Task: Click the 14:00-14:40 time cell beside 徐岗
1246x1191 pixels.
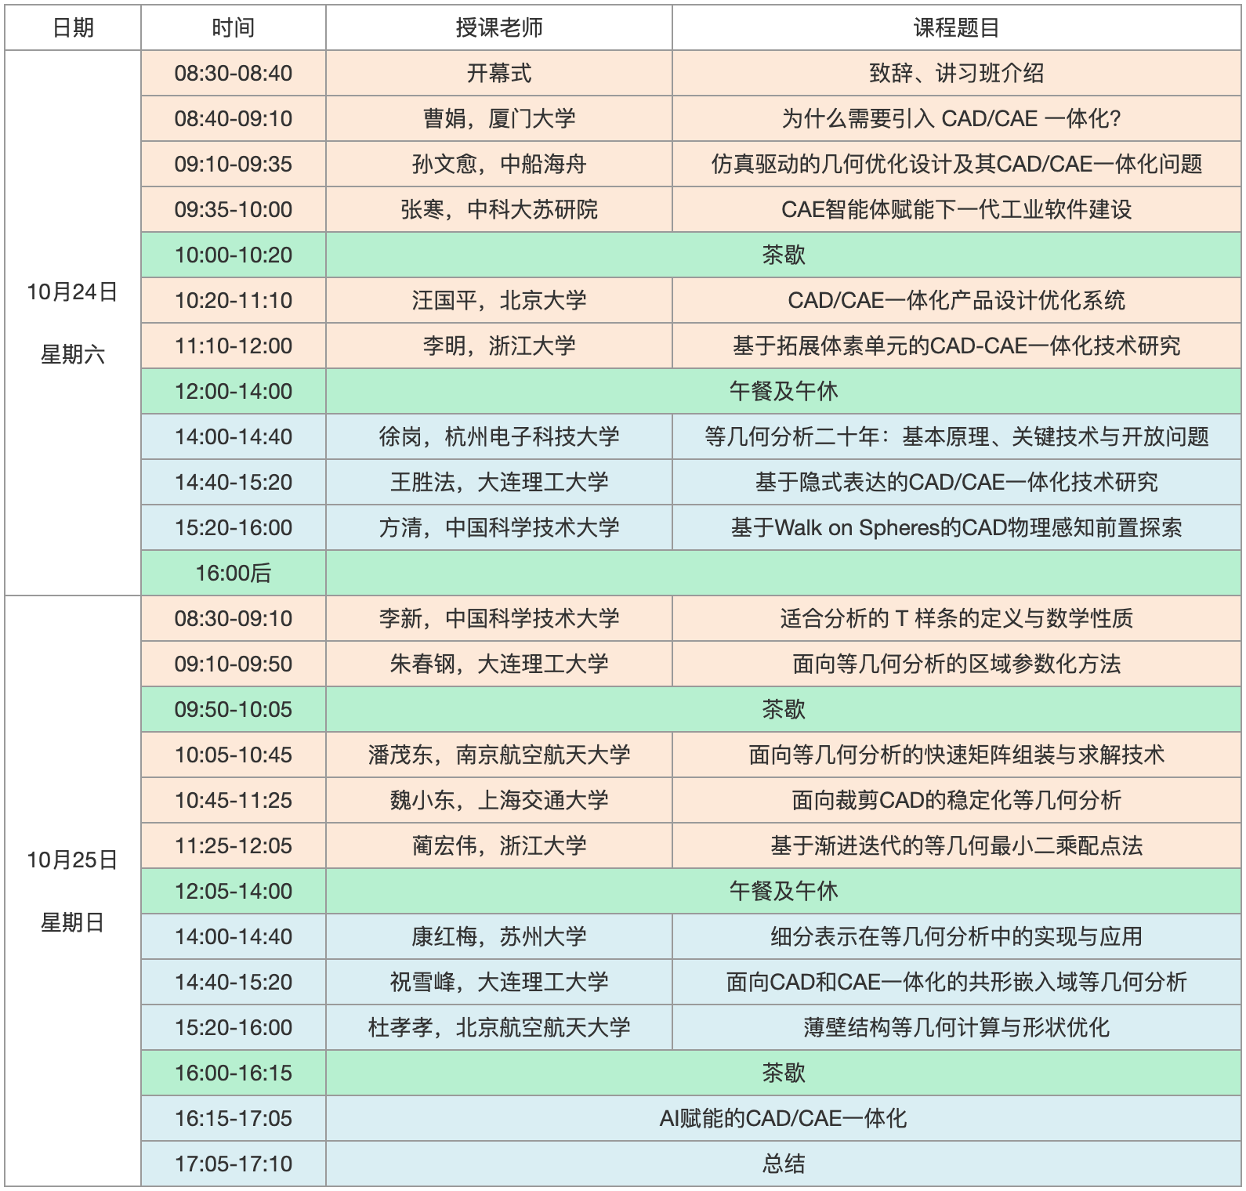Action: point(234,436)
